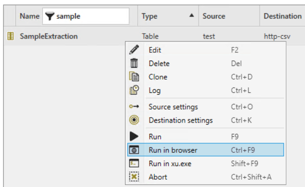Click the 'Table' type cell
Screen dimensions: 305x187
click(x=150, y=36)
